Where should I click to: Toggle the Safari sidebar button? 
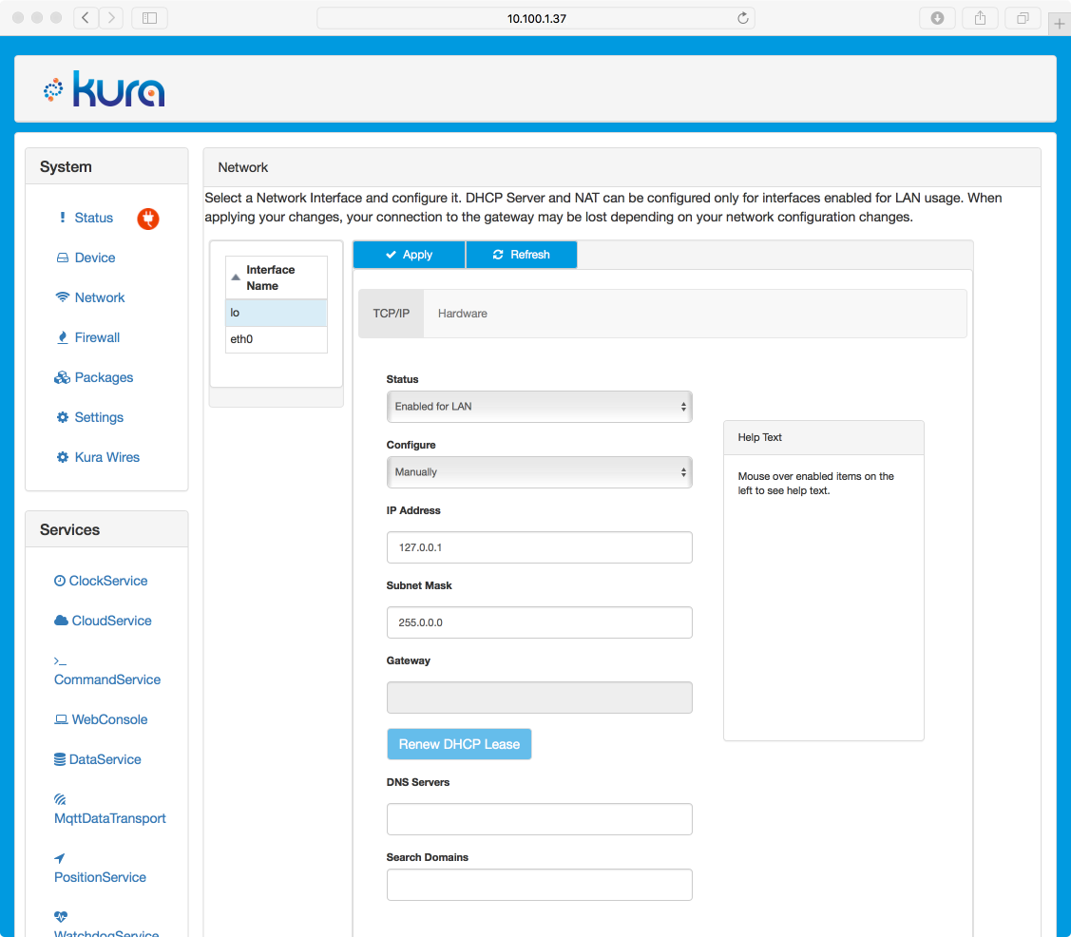(149, 18)
